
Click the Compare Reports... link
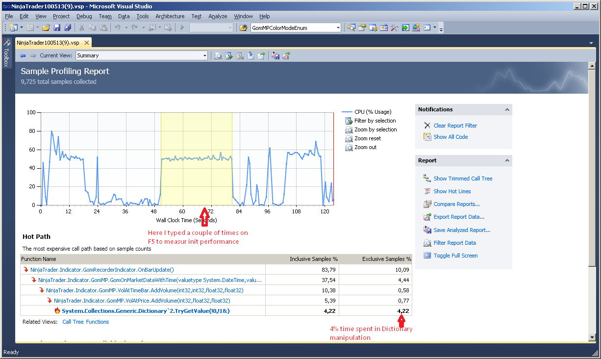pos(457,204)
